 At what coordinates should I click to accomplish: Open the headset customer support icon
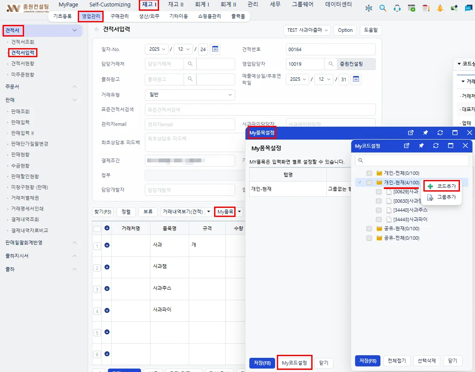[x=397, y=8]
